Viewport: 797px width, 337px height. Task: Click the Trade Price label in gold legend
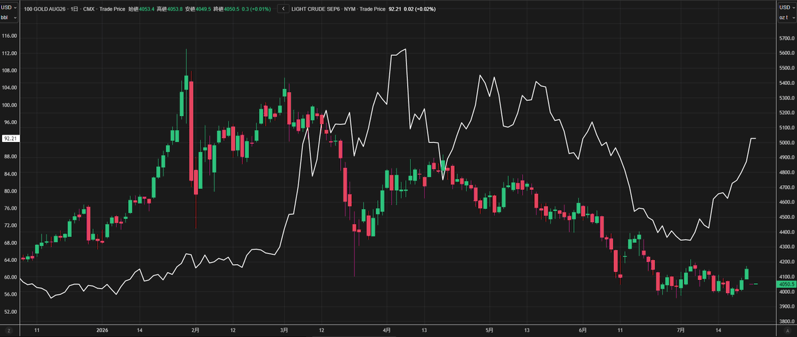(x=112, y=9)
